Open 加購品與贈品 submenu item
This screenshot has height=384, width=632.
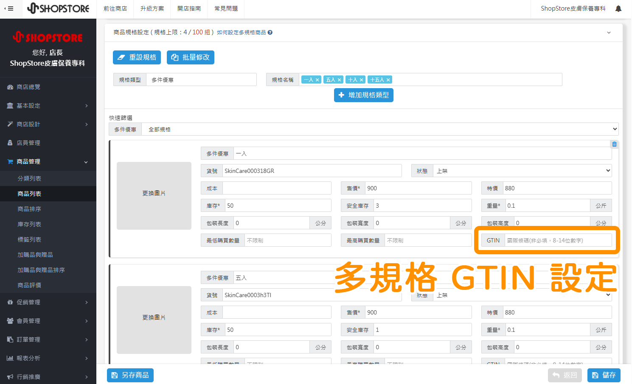pos(48,255)
